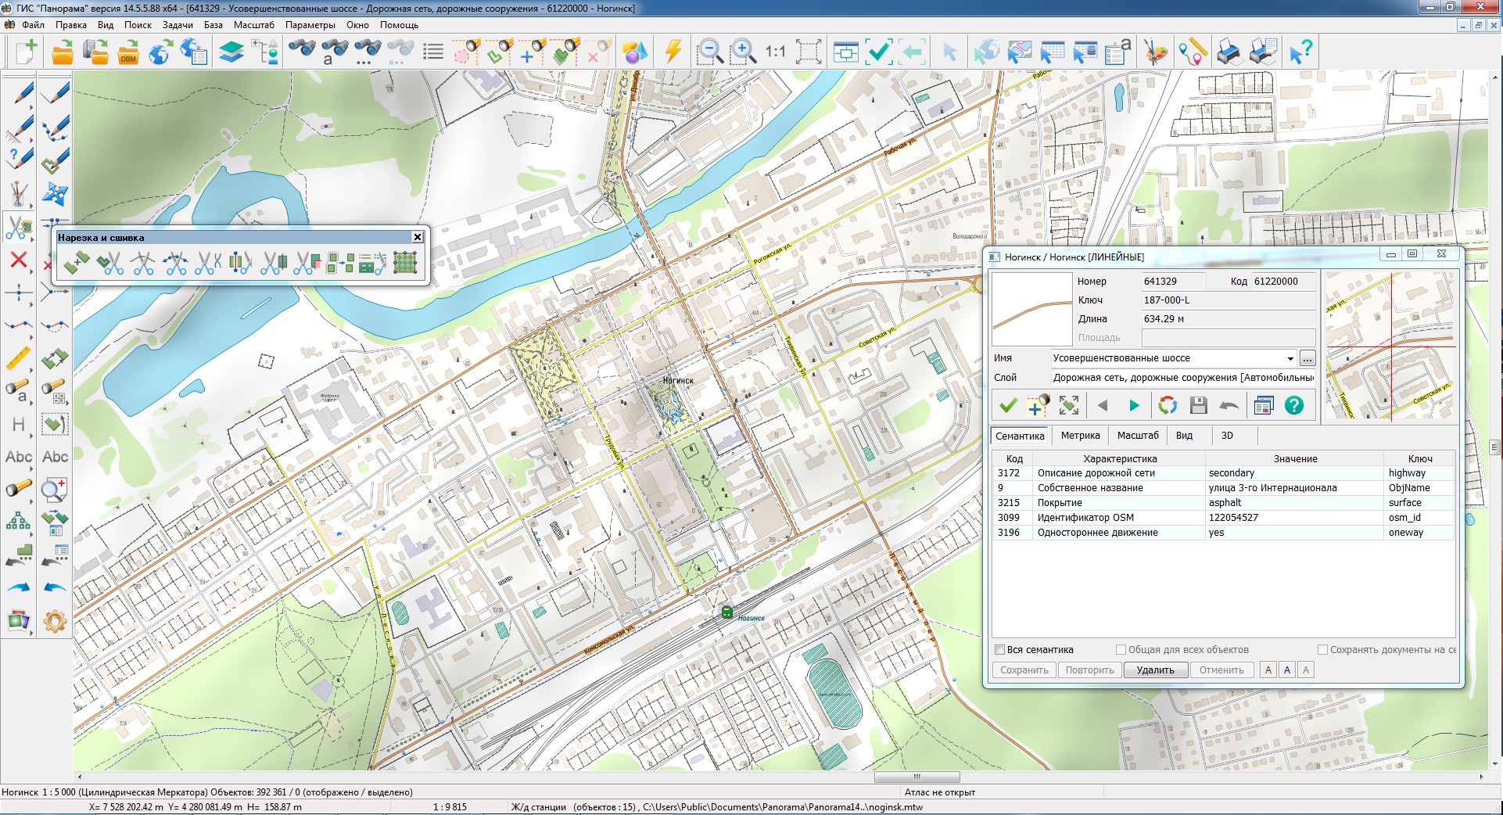The width and height of the screenshot is (1503, 815).
Task: Check 'Сохранять документы' checkbox
Action: pos(1322,650)
